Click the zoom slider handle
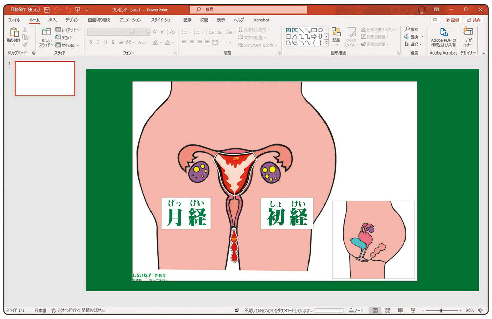 pyautogui.click(x=441, y=310)
